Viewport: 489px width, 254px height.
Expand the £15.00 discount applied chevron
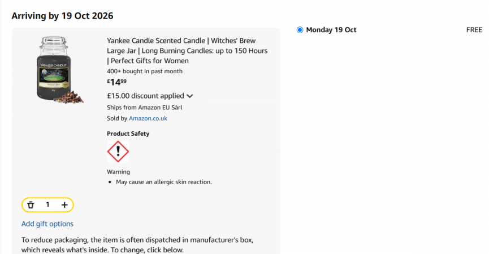[x=189, y=96]
